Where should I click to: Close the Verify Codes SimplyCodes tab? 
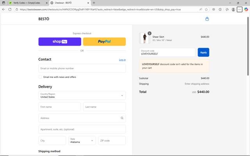(x=46, y=3)
